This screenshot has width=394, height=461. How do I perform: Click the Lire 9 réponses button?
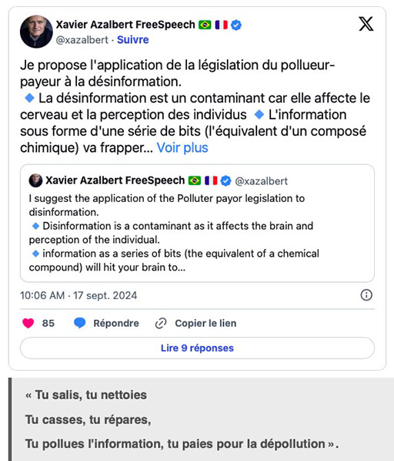click(197, 348)
